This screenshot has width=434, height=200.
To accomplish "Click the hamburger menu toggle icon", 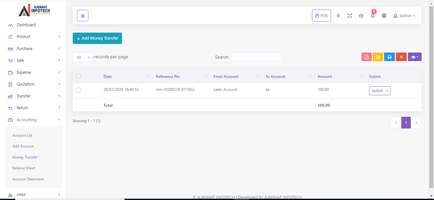I will (x=83, y=16).
